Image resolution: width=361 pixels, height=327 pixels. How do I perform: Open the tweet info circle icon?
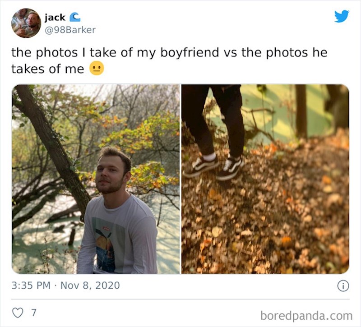point(343,286)
